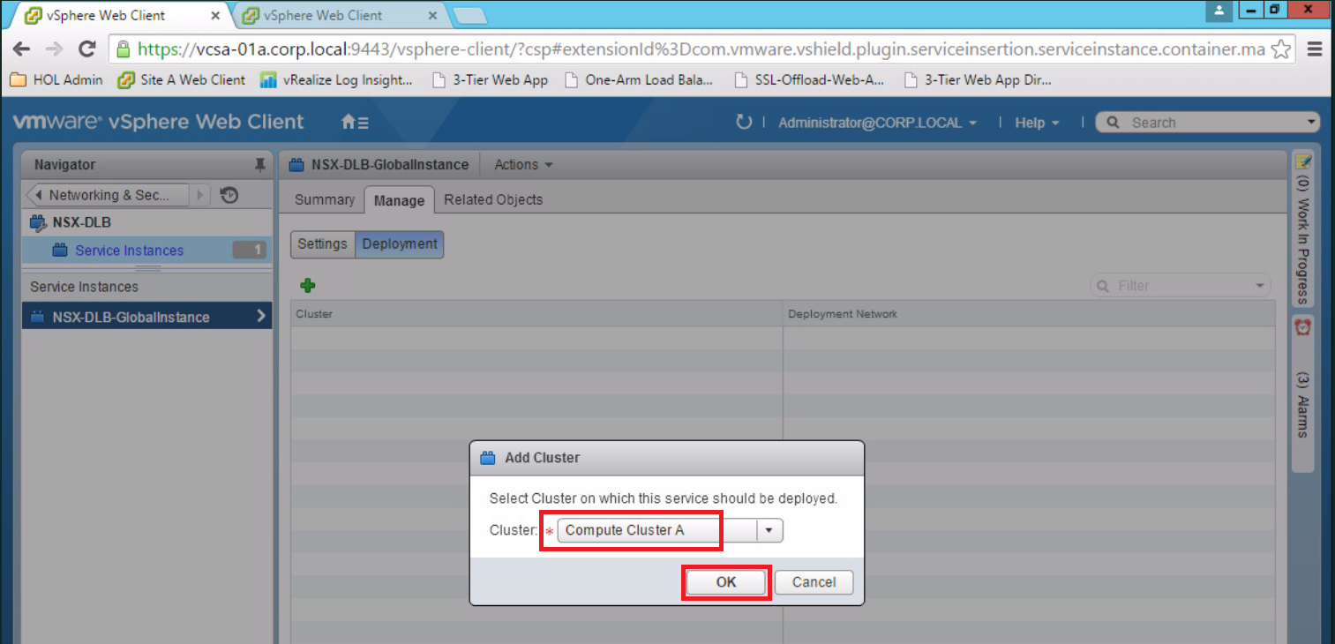Select the Deployment sub-tab

pyautogui.click(x=400, y=244)
